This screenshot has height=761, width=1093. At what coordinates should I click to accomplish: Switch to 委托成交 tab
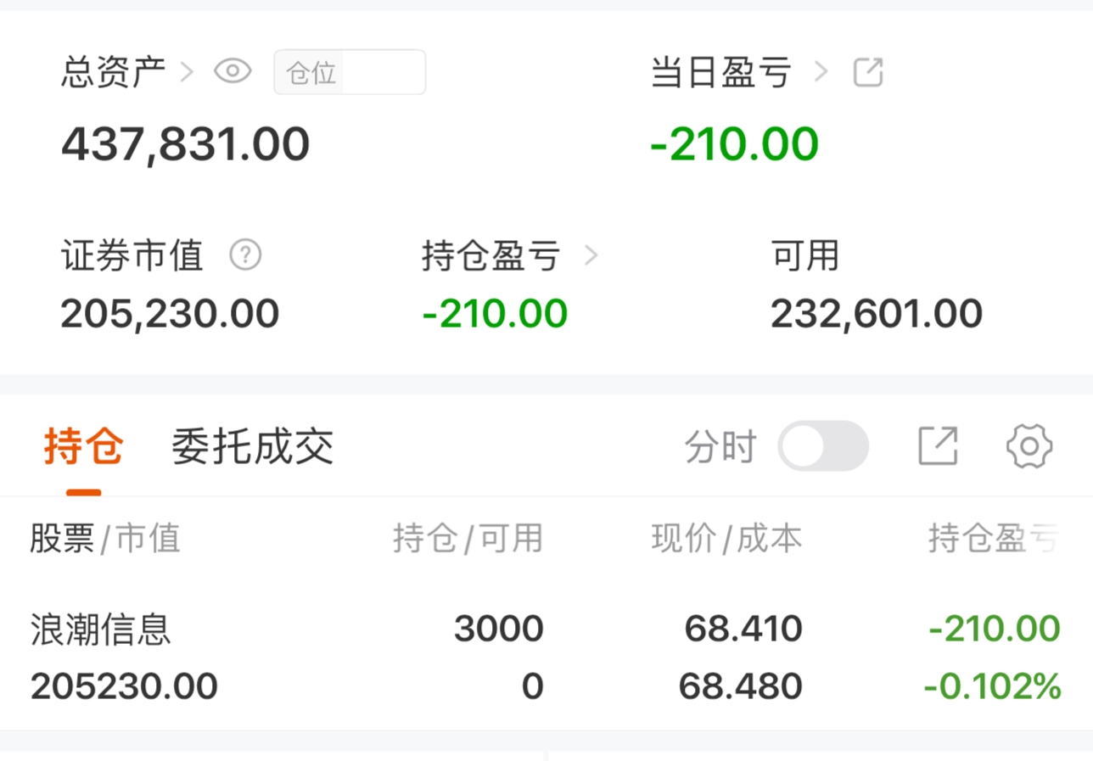tap(252, 447)
